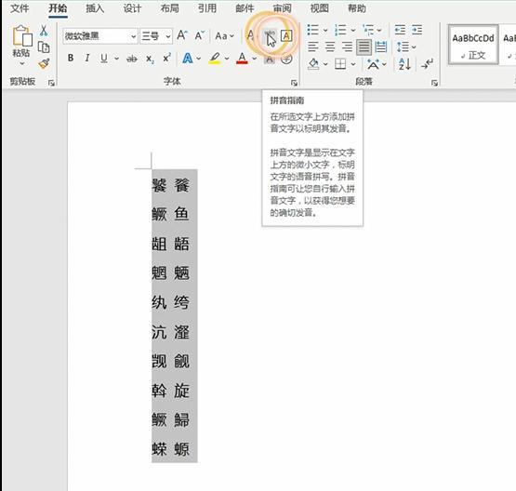Screen dimensions: 516x491
Task: Toggle Justify paragraph alignment
Action: 364,47
